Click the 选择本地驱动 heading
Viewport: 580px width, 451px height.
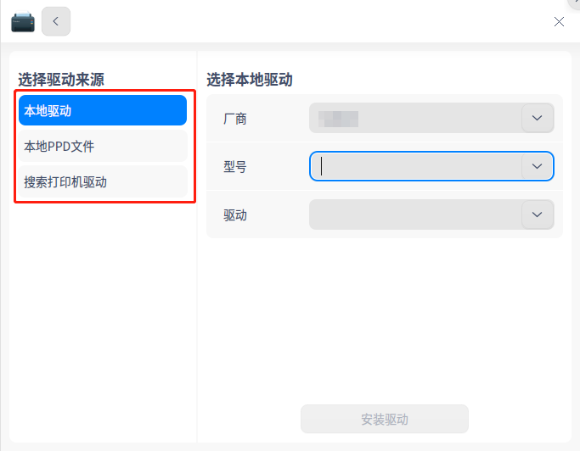tap(250, 80)
